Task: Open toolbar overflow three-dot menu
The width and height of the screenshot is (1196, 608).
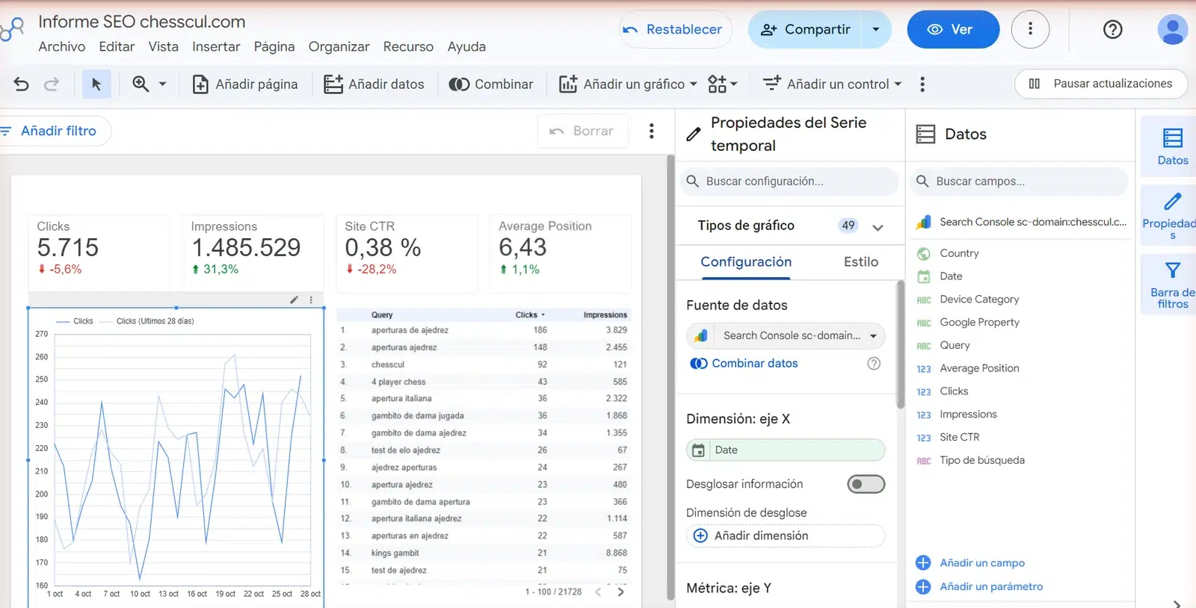Action: [x=922, y=84]
